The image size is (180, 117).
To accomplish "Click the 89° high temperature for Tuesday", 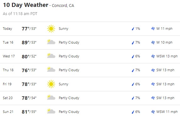I will [x=26, y=42].
